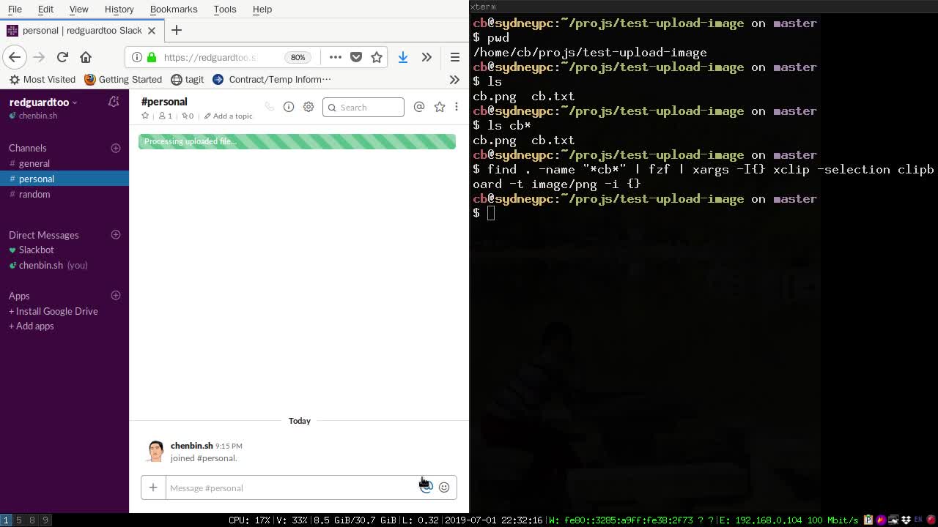938x527 pixels.
Task: View the channel member count
Action: [166, 116]
